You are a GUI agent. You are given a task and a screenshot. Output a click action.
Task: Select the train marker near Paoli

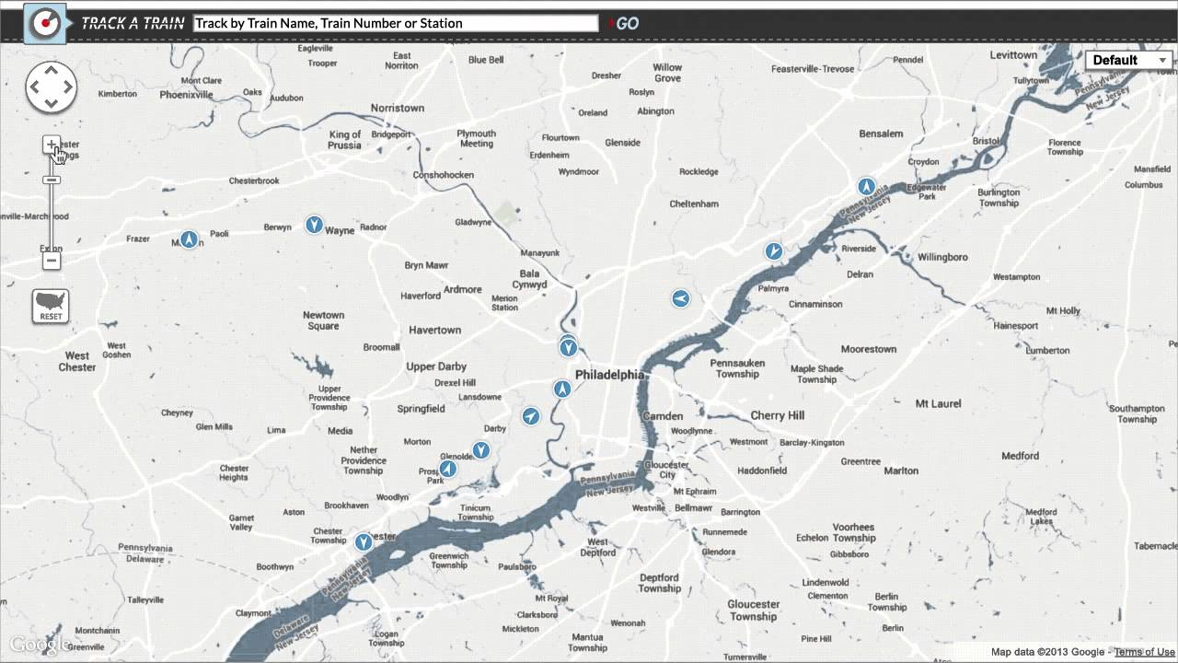(189, 239)
